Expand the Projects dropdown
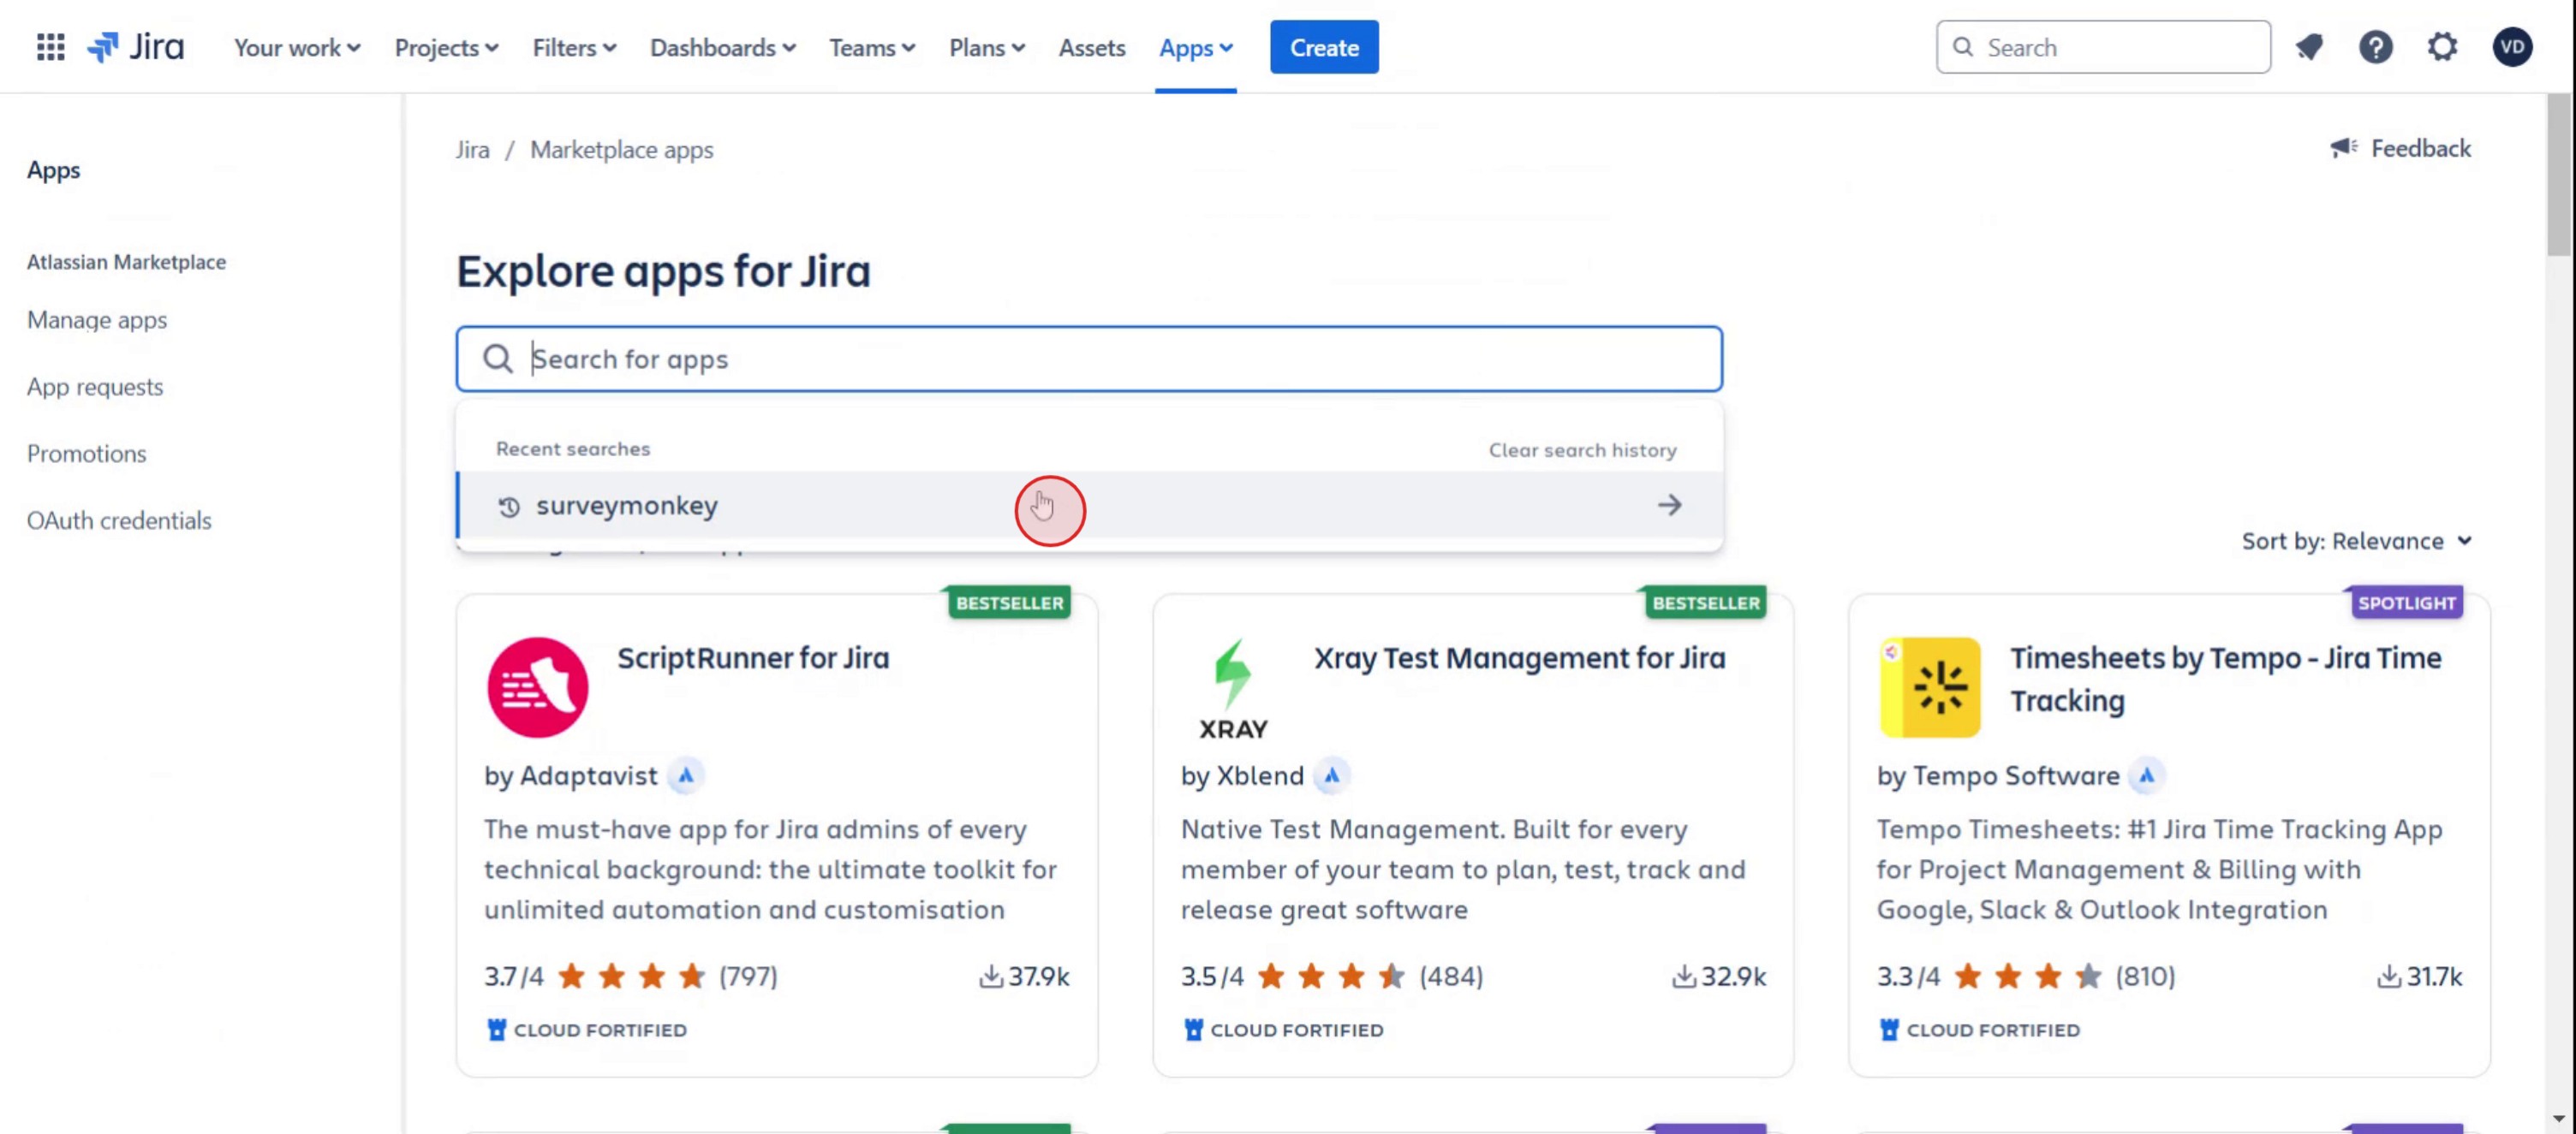 pyautogui.click(x=446, y=47)
